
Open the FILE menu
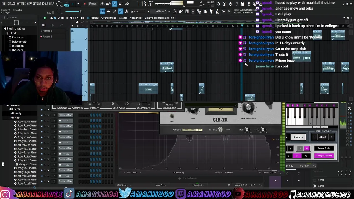[x=3, y=4]
